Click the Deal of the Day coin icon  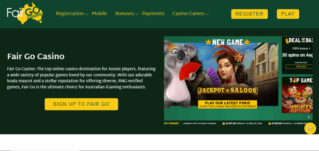(287, 41)
